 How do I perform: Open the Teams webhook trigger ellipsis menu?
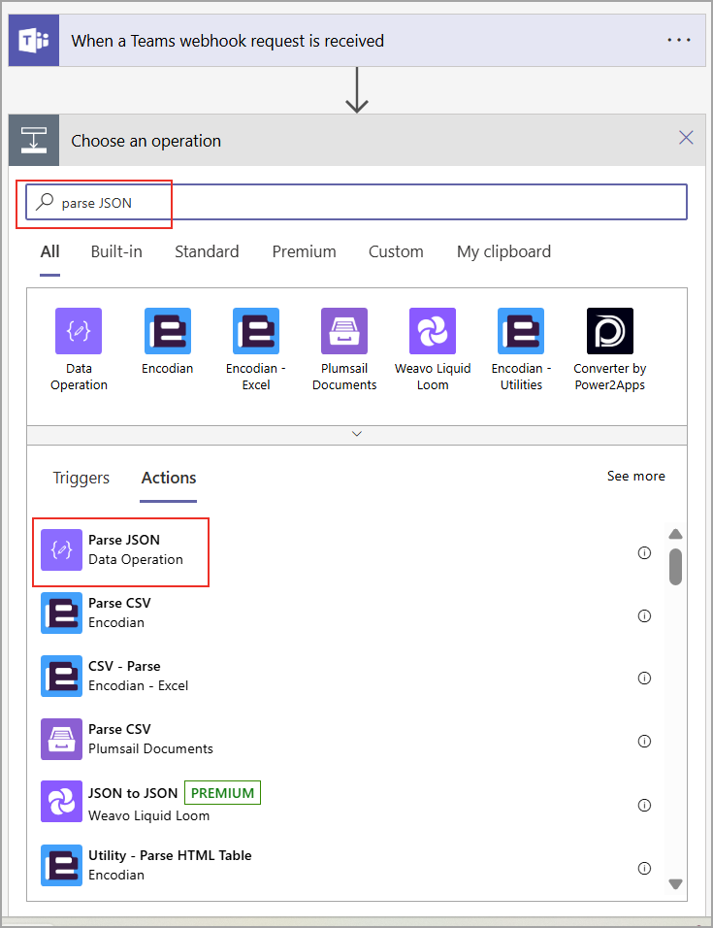(679, 41)
